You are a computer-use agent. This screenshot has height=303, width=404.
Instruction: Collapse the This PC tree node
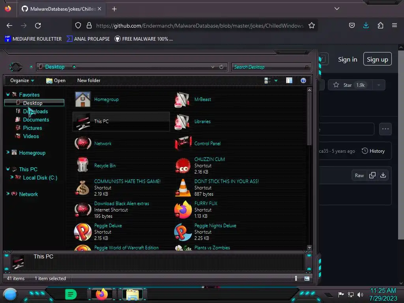[8, 169]
